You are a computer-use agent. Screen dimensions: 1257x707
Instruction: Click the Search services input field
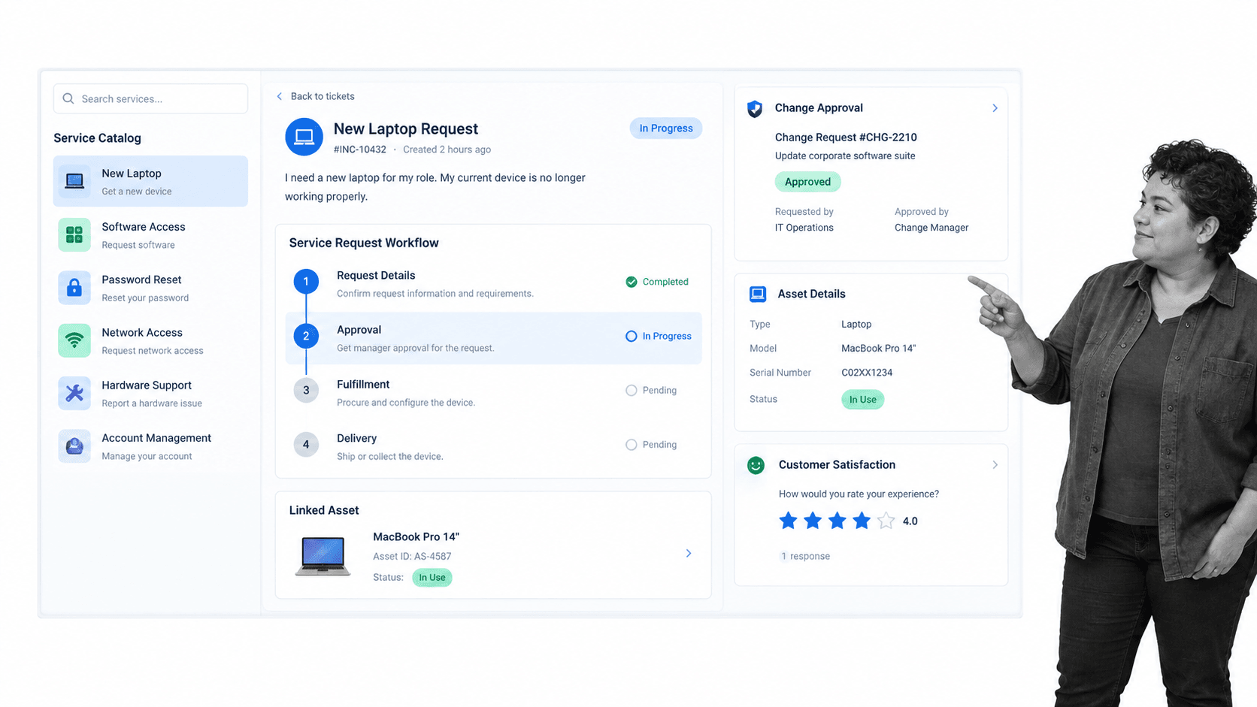pyautogui.click(x=150, y=98)
